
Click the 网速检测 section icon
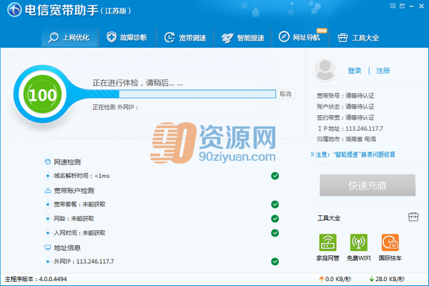(48, 162)
